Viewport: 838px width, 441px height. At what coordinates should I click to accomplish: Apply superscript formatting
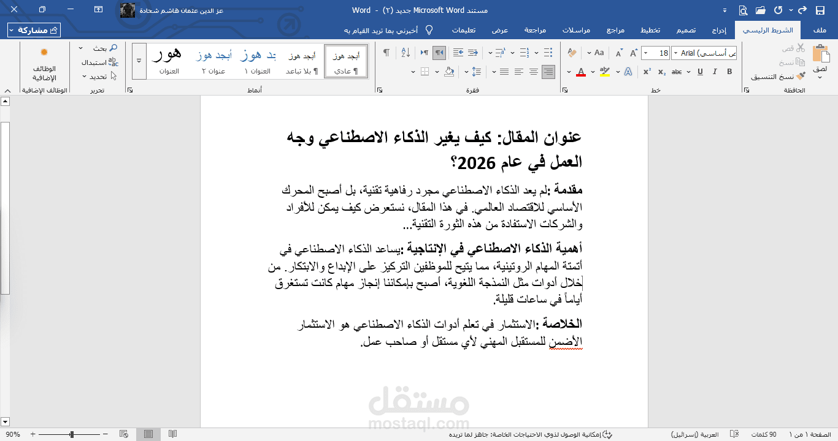tap(647, 70)
